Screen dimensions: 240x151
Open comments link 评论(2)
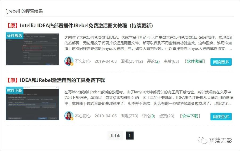[x=153, y=61]
